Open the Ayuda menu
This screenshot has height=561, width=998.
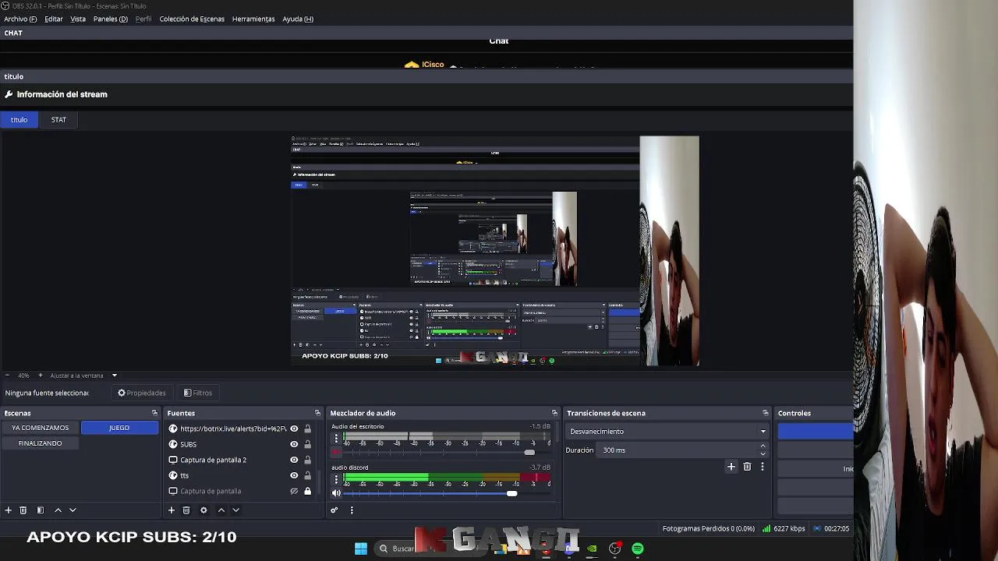298,19
